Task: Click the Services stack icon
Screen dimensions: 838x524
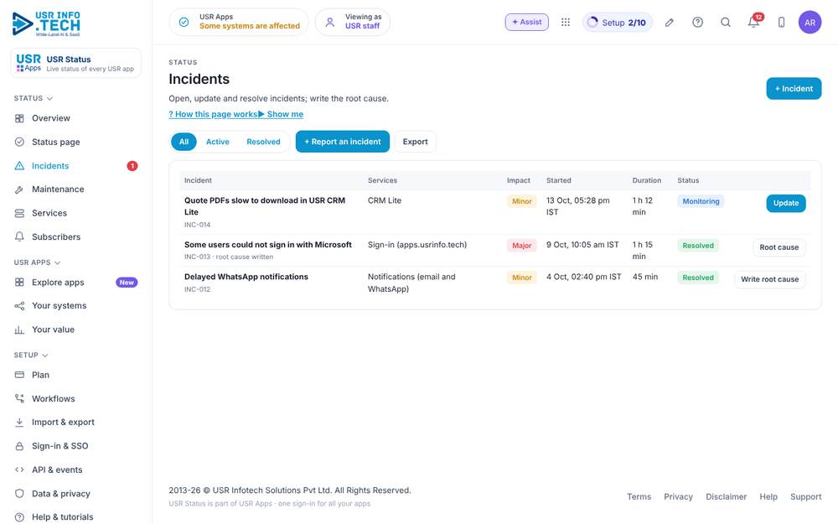Action: 19,213
